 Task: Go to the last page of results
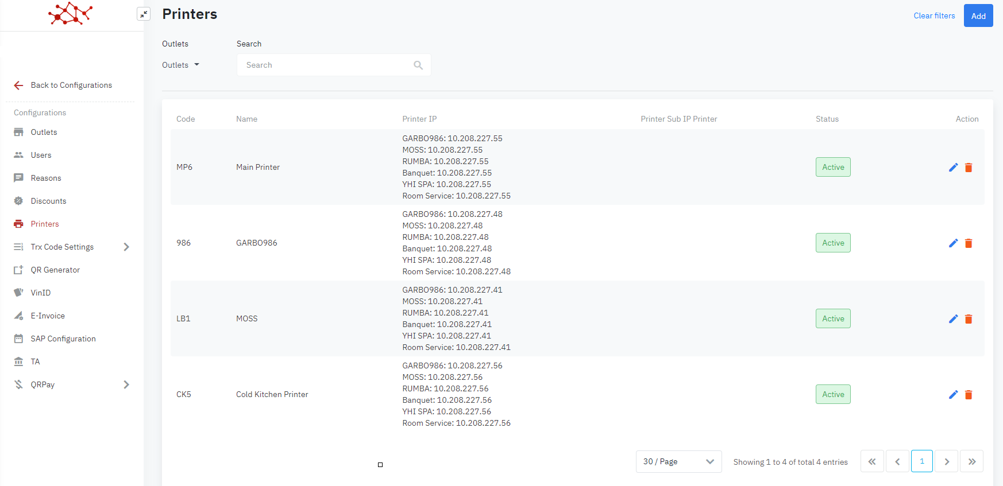pyautogui.click(x=971, y=461)
